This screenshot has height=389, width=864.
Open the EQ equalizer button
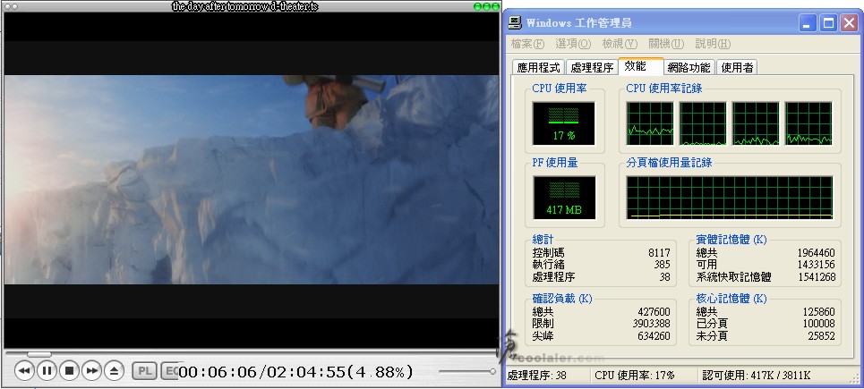point(170,371)
